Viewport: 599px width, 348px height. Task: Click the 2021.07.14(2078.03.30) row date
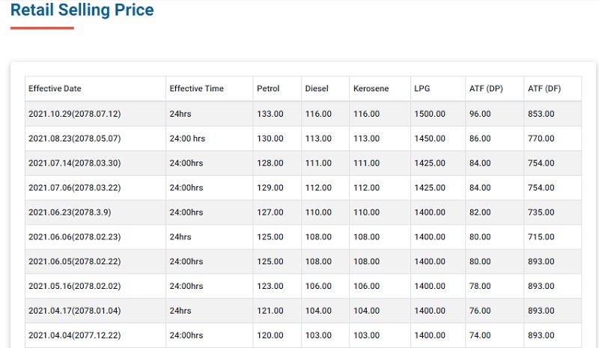tap(74, 163)
